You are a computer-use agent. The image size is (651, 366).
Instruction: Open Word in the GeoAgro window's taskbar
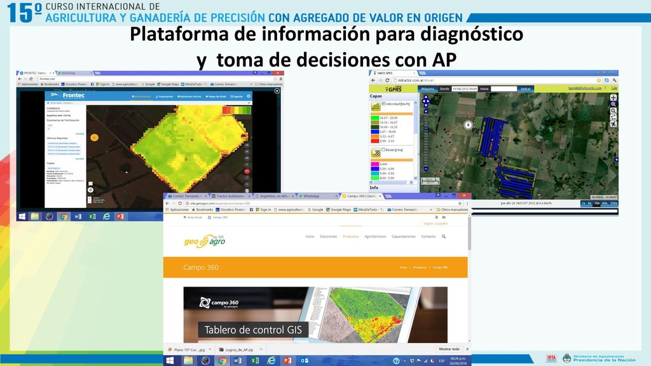(238, 361)
